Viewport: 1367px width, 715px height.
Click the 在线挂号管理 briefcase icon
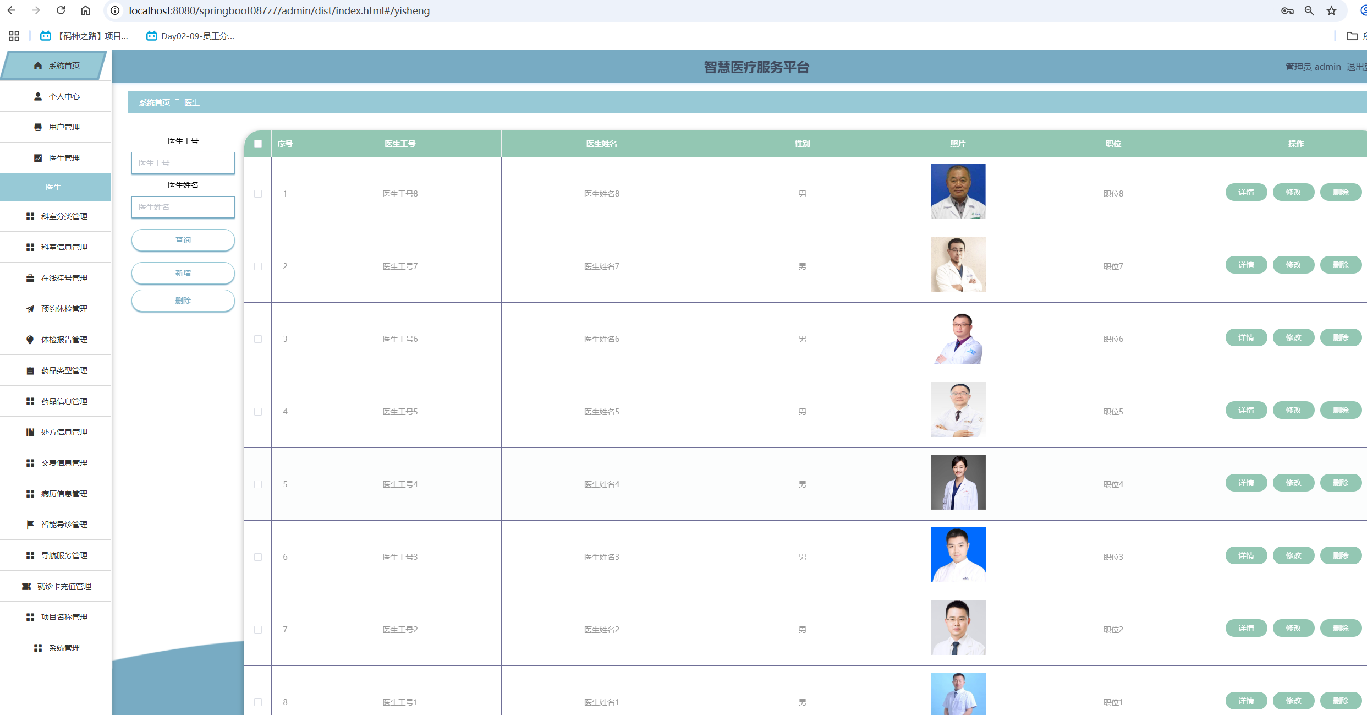(x=30, y=278)
